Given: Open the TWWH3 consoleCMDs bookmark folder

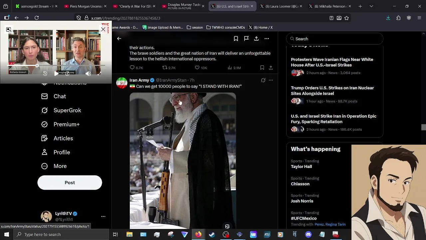Looking at the screenshot, I should [x=226, y=27].
